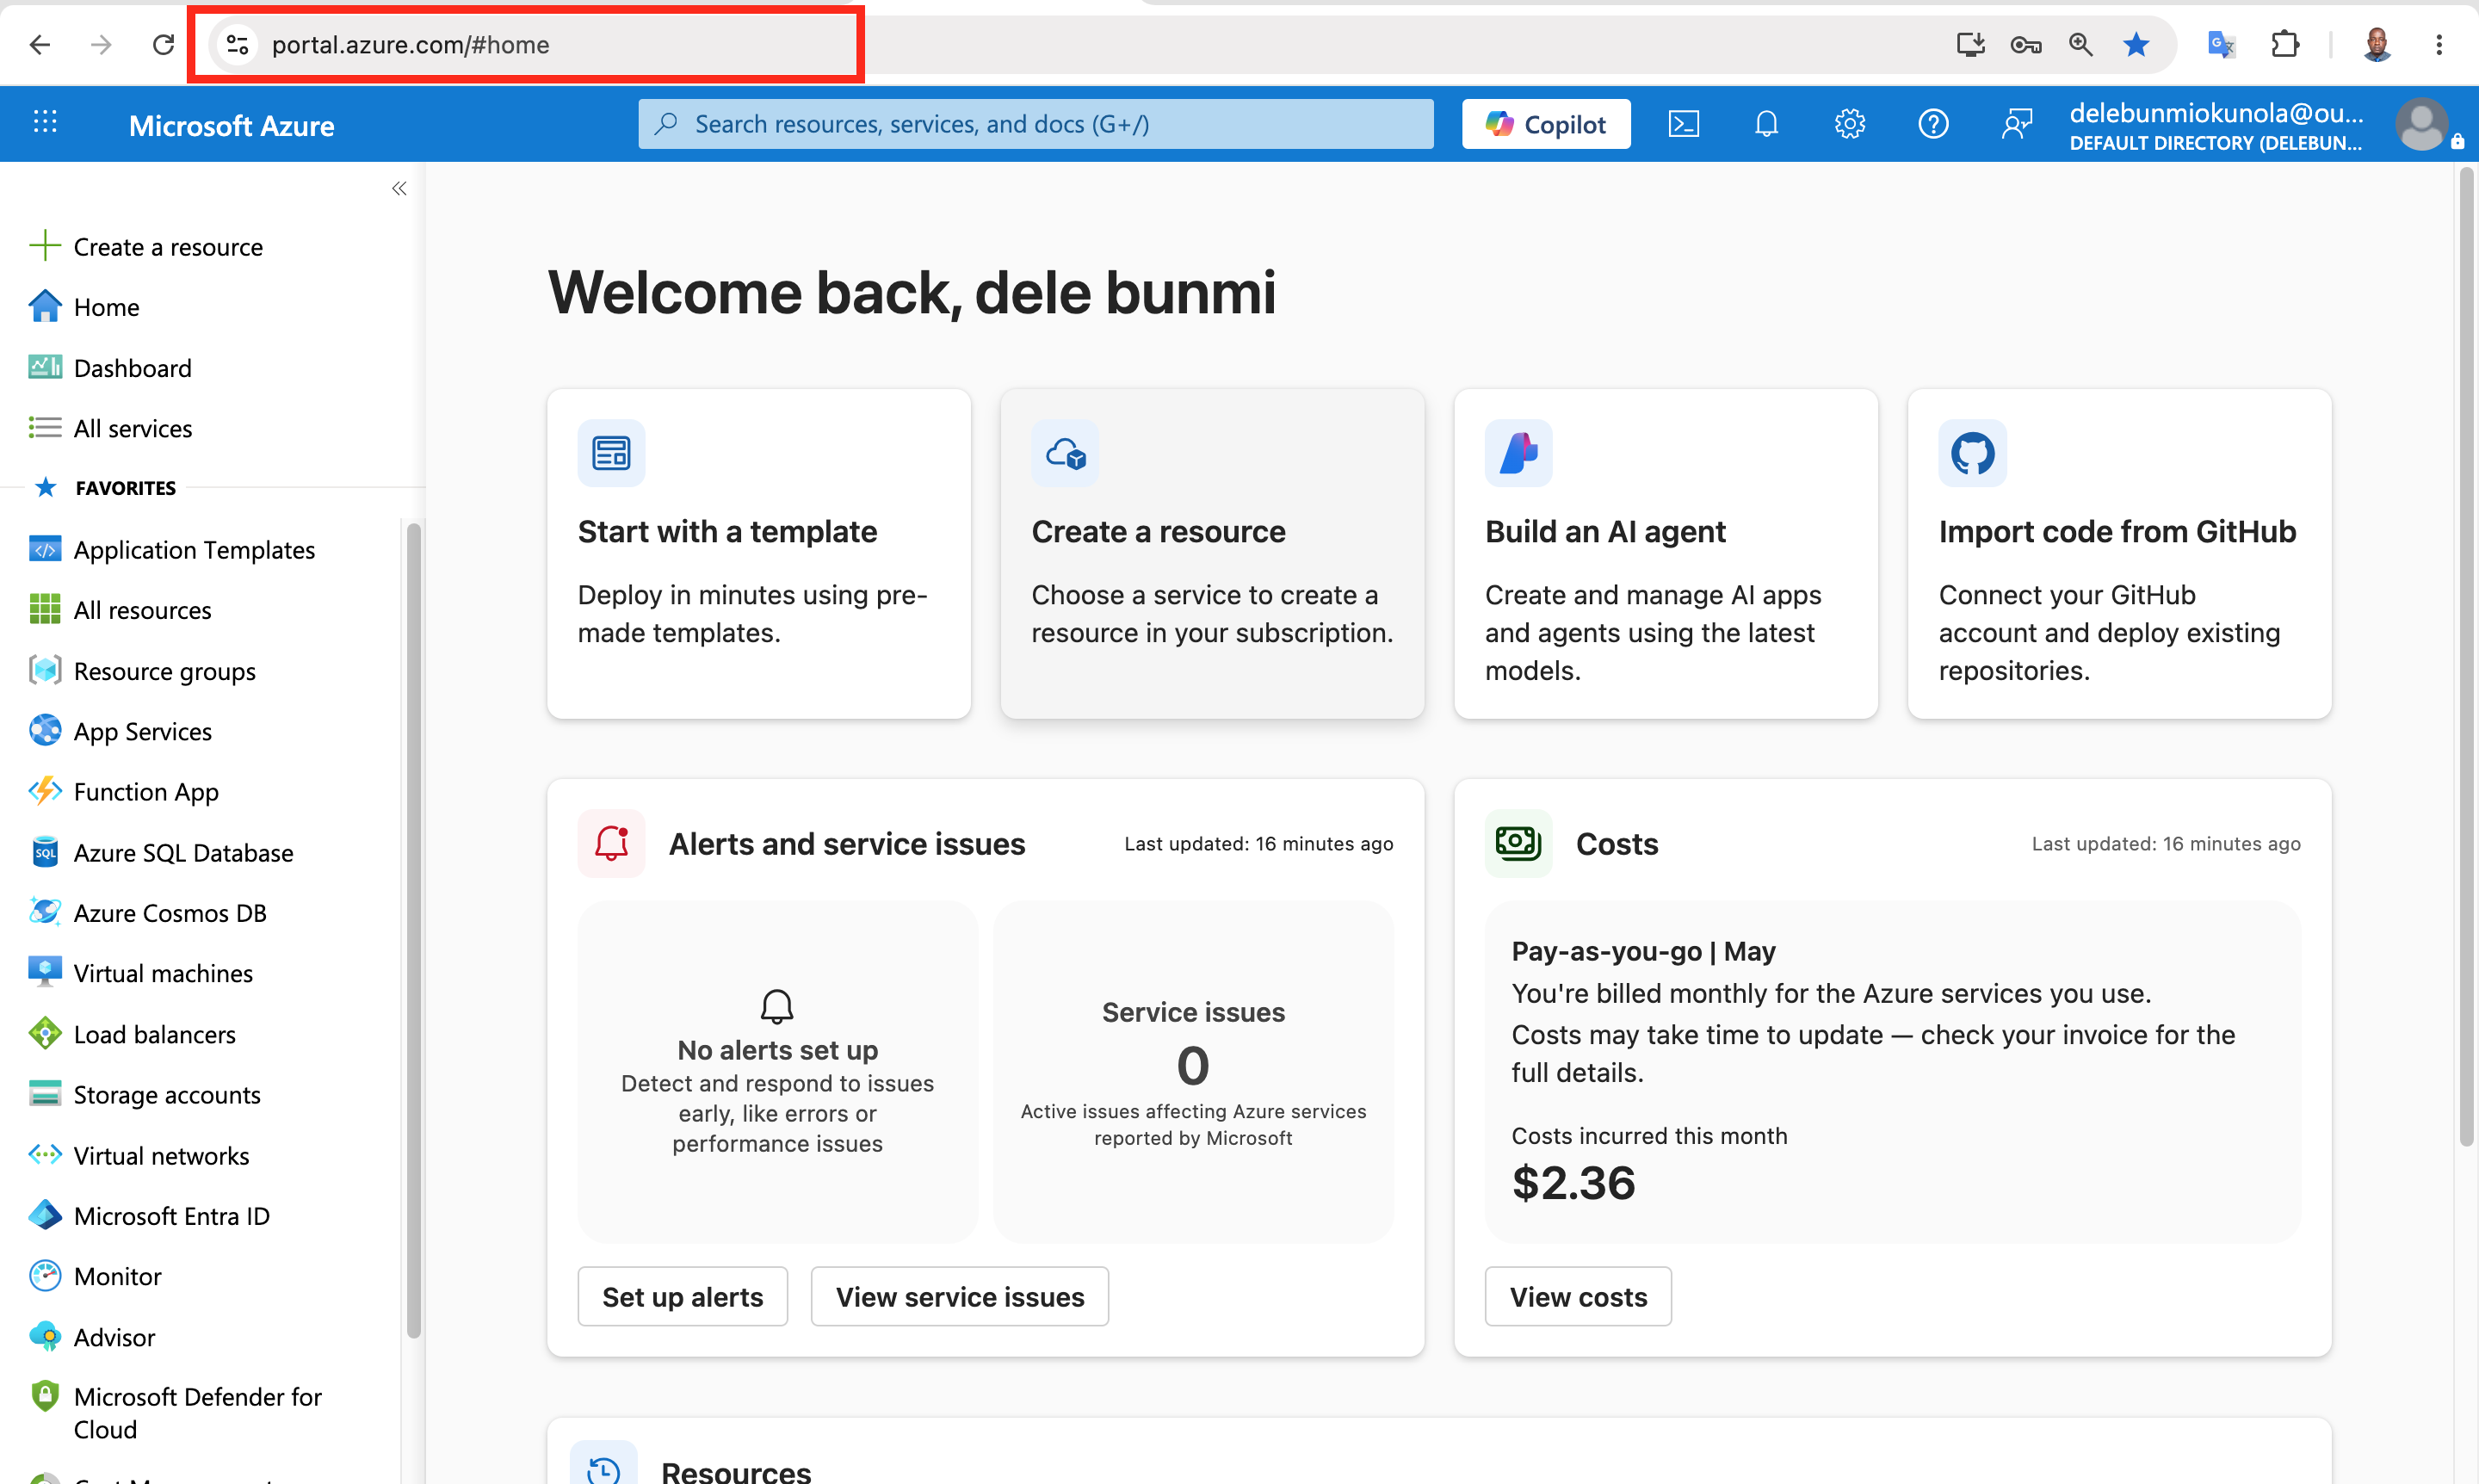Open portal settings gear icon
Viewport: 2479px width, 1484px height.
pyautogui.click(x=1849, y=124)
